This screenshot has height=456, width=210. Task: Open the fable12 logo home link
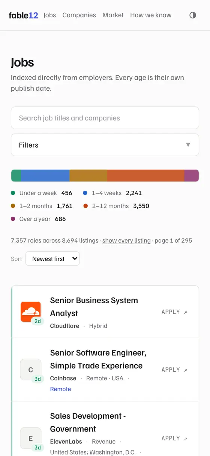[x=23, y=15]
